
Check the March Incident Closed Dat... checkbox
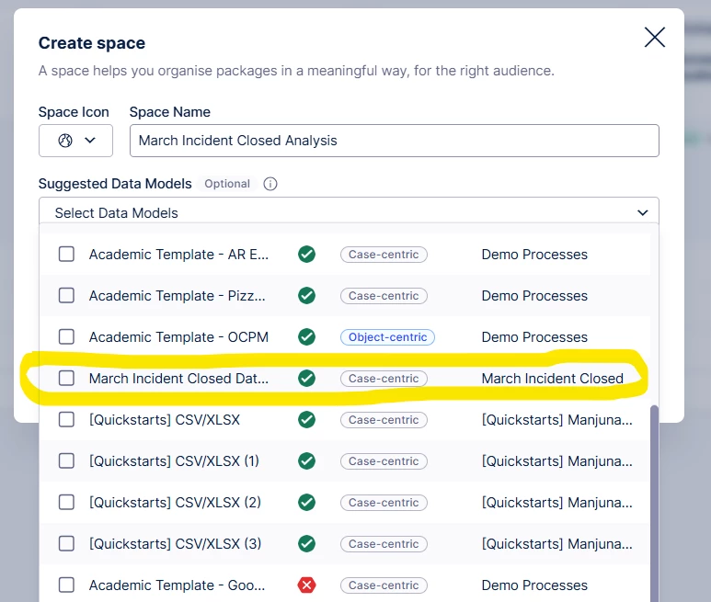click(x=66, y=379)
